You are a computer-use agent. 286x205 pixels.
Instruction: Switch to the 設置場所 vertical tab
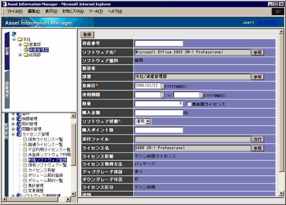7,89
